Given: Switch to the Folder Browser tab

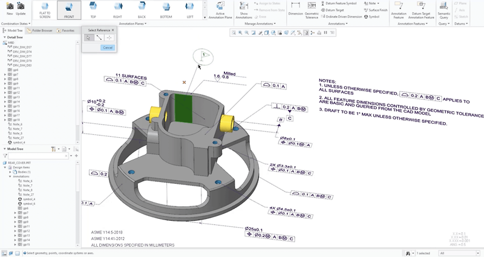Looking at the screenshot, I should pyautogui.click(x=39, y=31).
